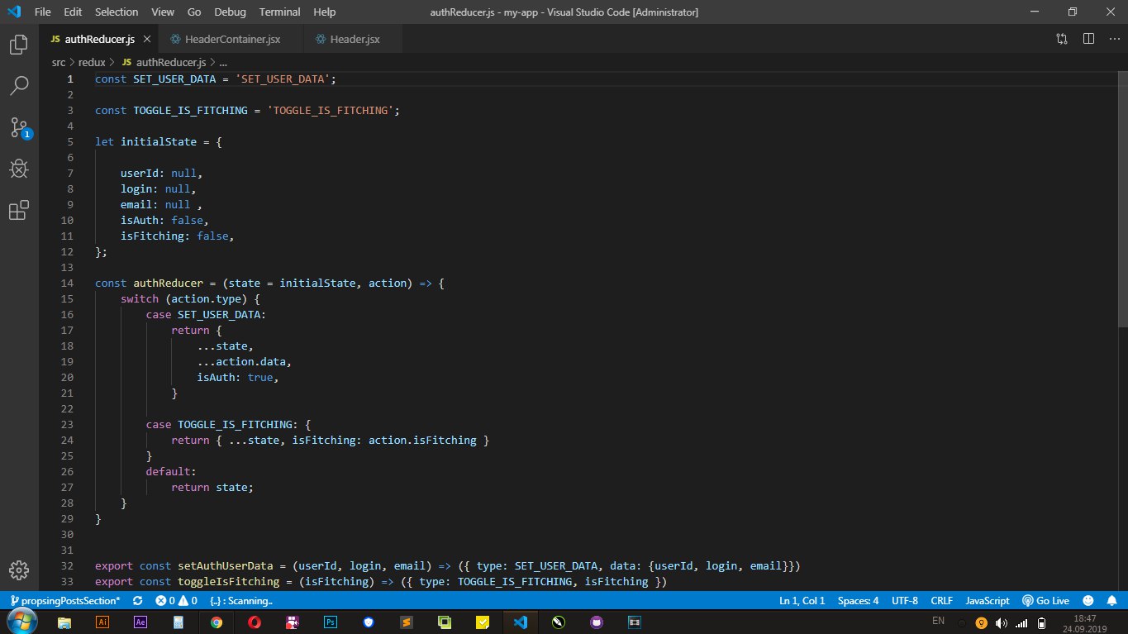
Task: Click the synchronize changes icon
Action: 137,601
